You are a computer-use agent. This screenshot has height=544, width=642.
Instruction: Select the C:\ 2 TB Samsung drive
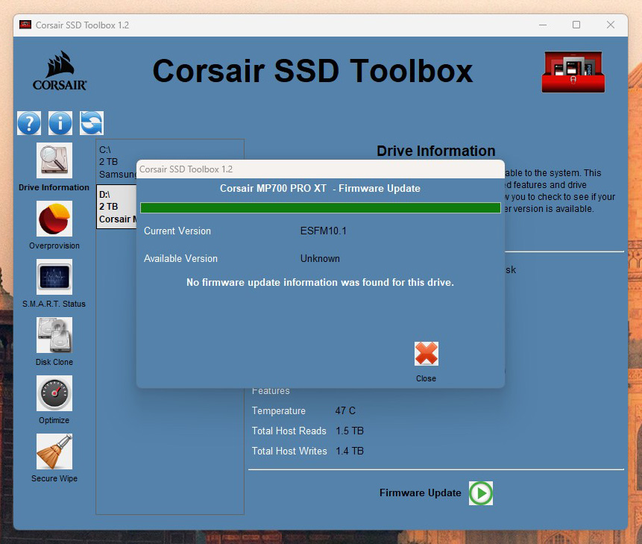pos(117,162)
